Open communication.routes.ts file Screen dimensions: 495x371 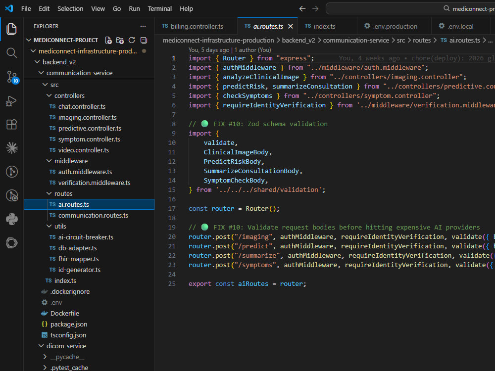coord(93,216)
